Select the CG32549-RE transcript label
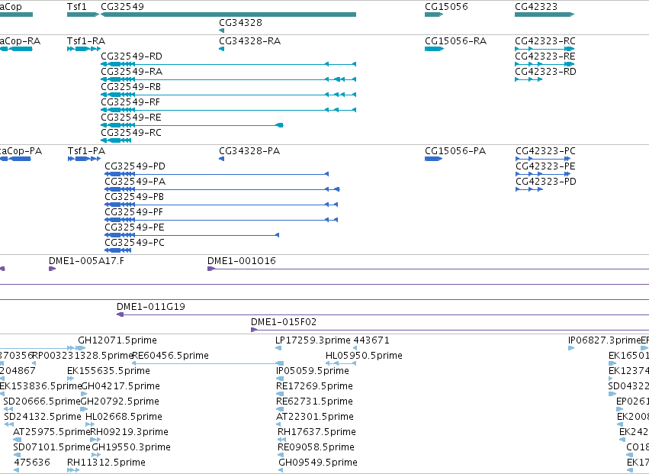649x474 pixels. click(131, 118)
